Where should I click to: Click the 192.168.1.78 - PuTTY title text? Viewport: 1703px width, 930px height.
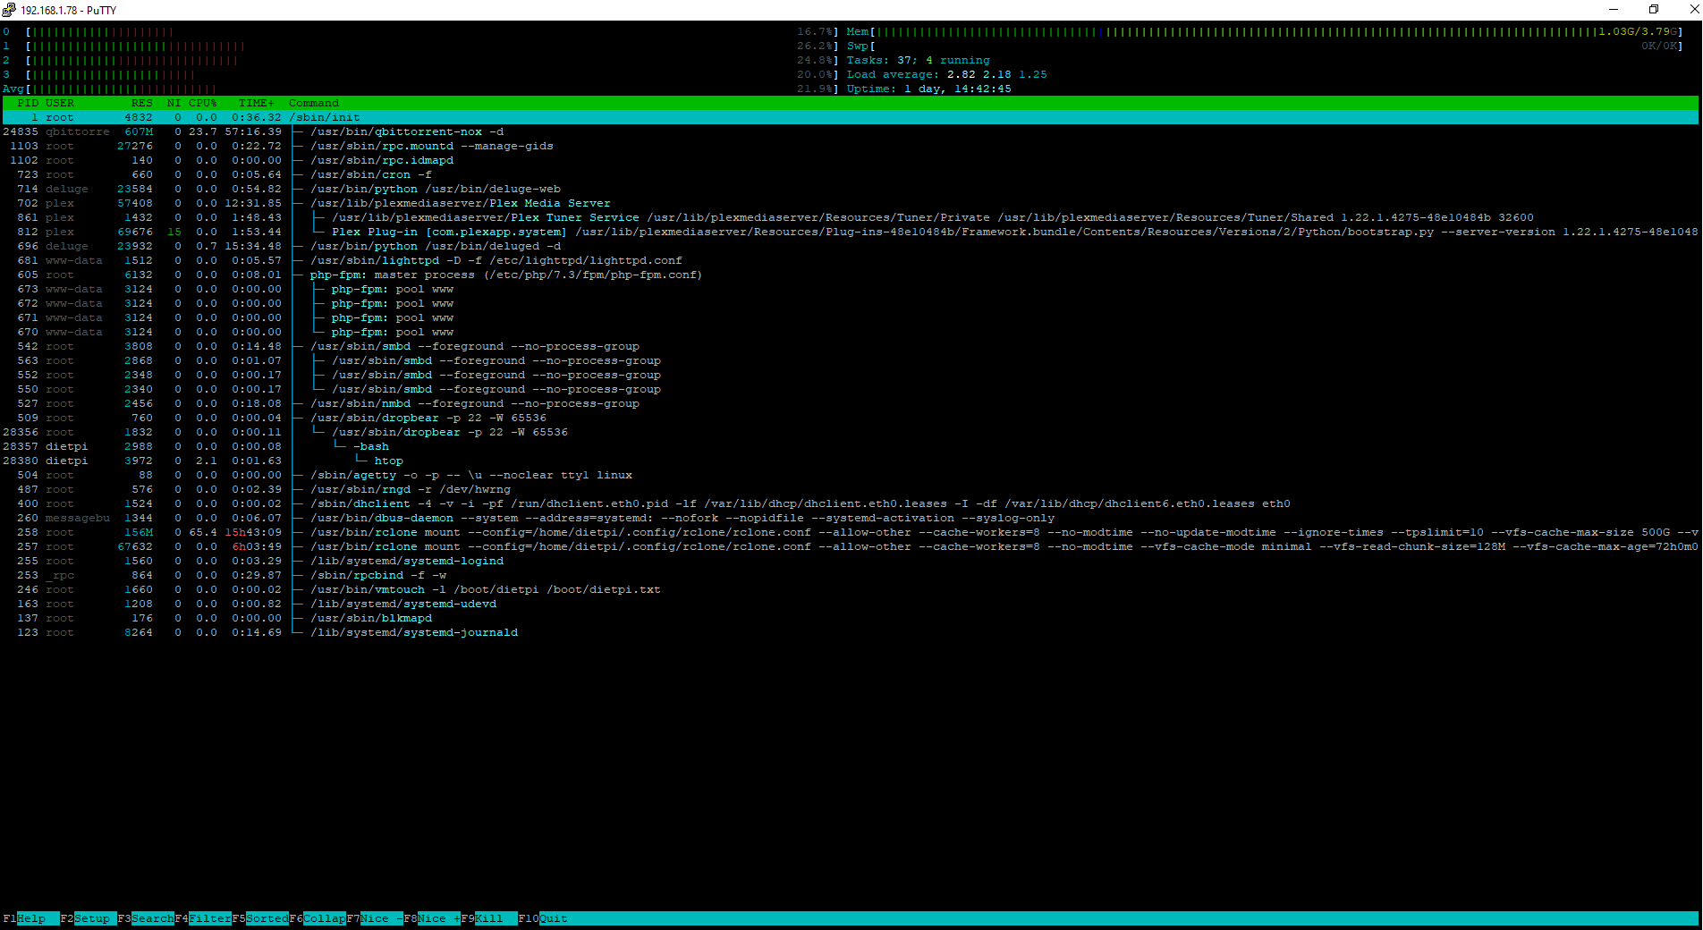pos(68,11)
